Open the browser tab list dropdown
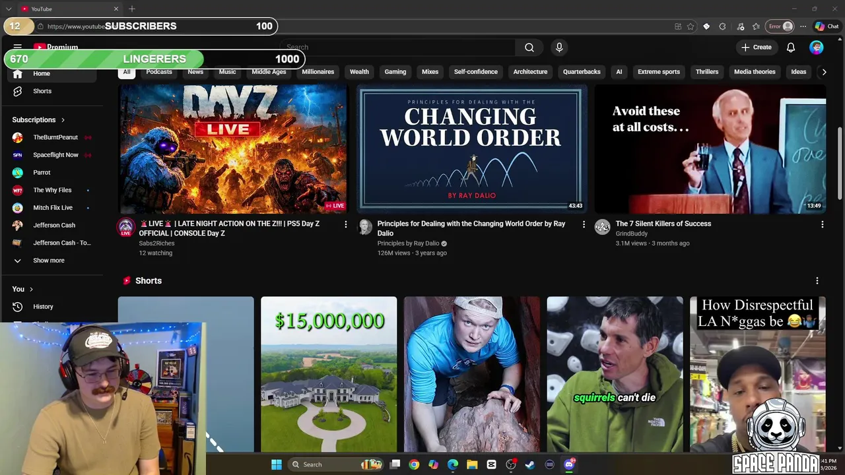 tap(8, 9)
